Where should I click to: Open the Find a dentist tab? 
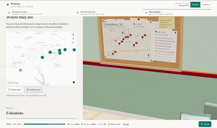click(177, 13)
